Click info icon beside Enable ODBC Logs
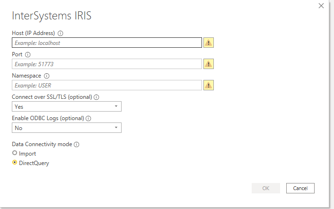 click(88, 119)
